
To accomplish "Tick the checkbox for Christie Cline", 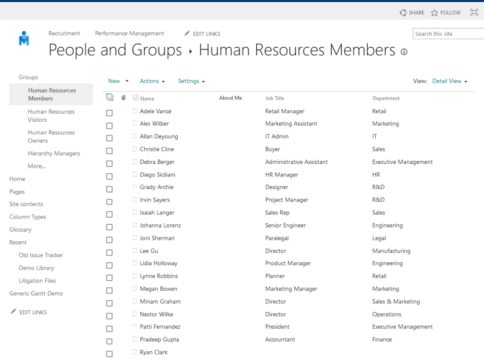I will click(109, 151).
